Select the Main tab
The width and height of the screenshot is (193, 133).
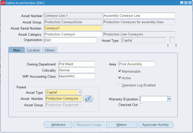click(17, 50)
